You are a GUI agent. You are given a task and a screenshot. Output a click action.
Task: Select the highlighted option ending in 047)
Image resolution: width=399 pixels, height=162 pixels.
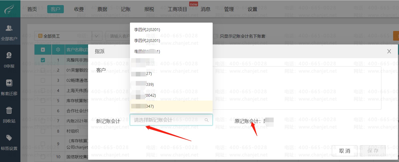[171, 106]
